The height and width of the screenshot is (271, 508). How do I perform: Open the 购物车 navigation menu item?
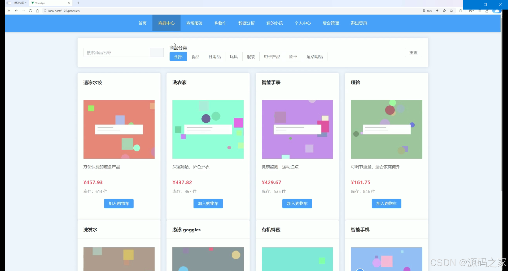[220, 23]
